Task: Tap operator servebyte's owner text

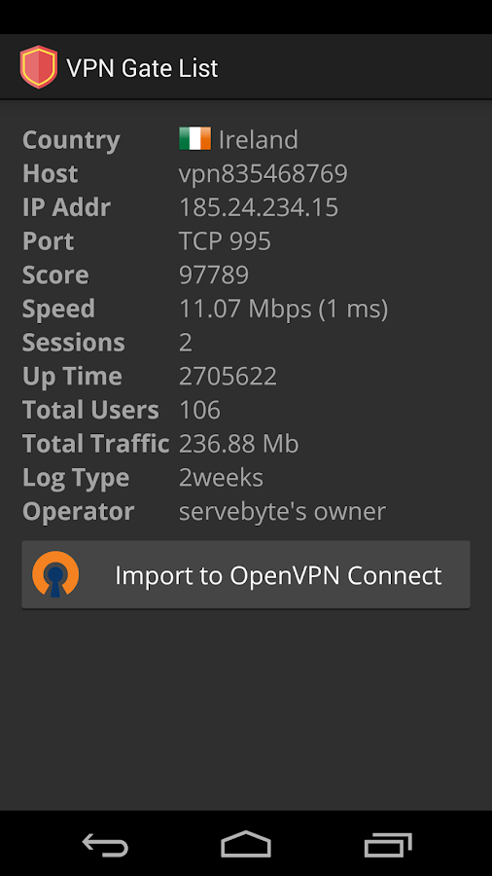Action: coord(282,512)
